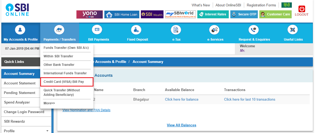Click Account Summary in Quick Links
Viewport: 315px width, 133px height.
pyautogui.click(x=21, y=74)
